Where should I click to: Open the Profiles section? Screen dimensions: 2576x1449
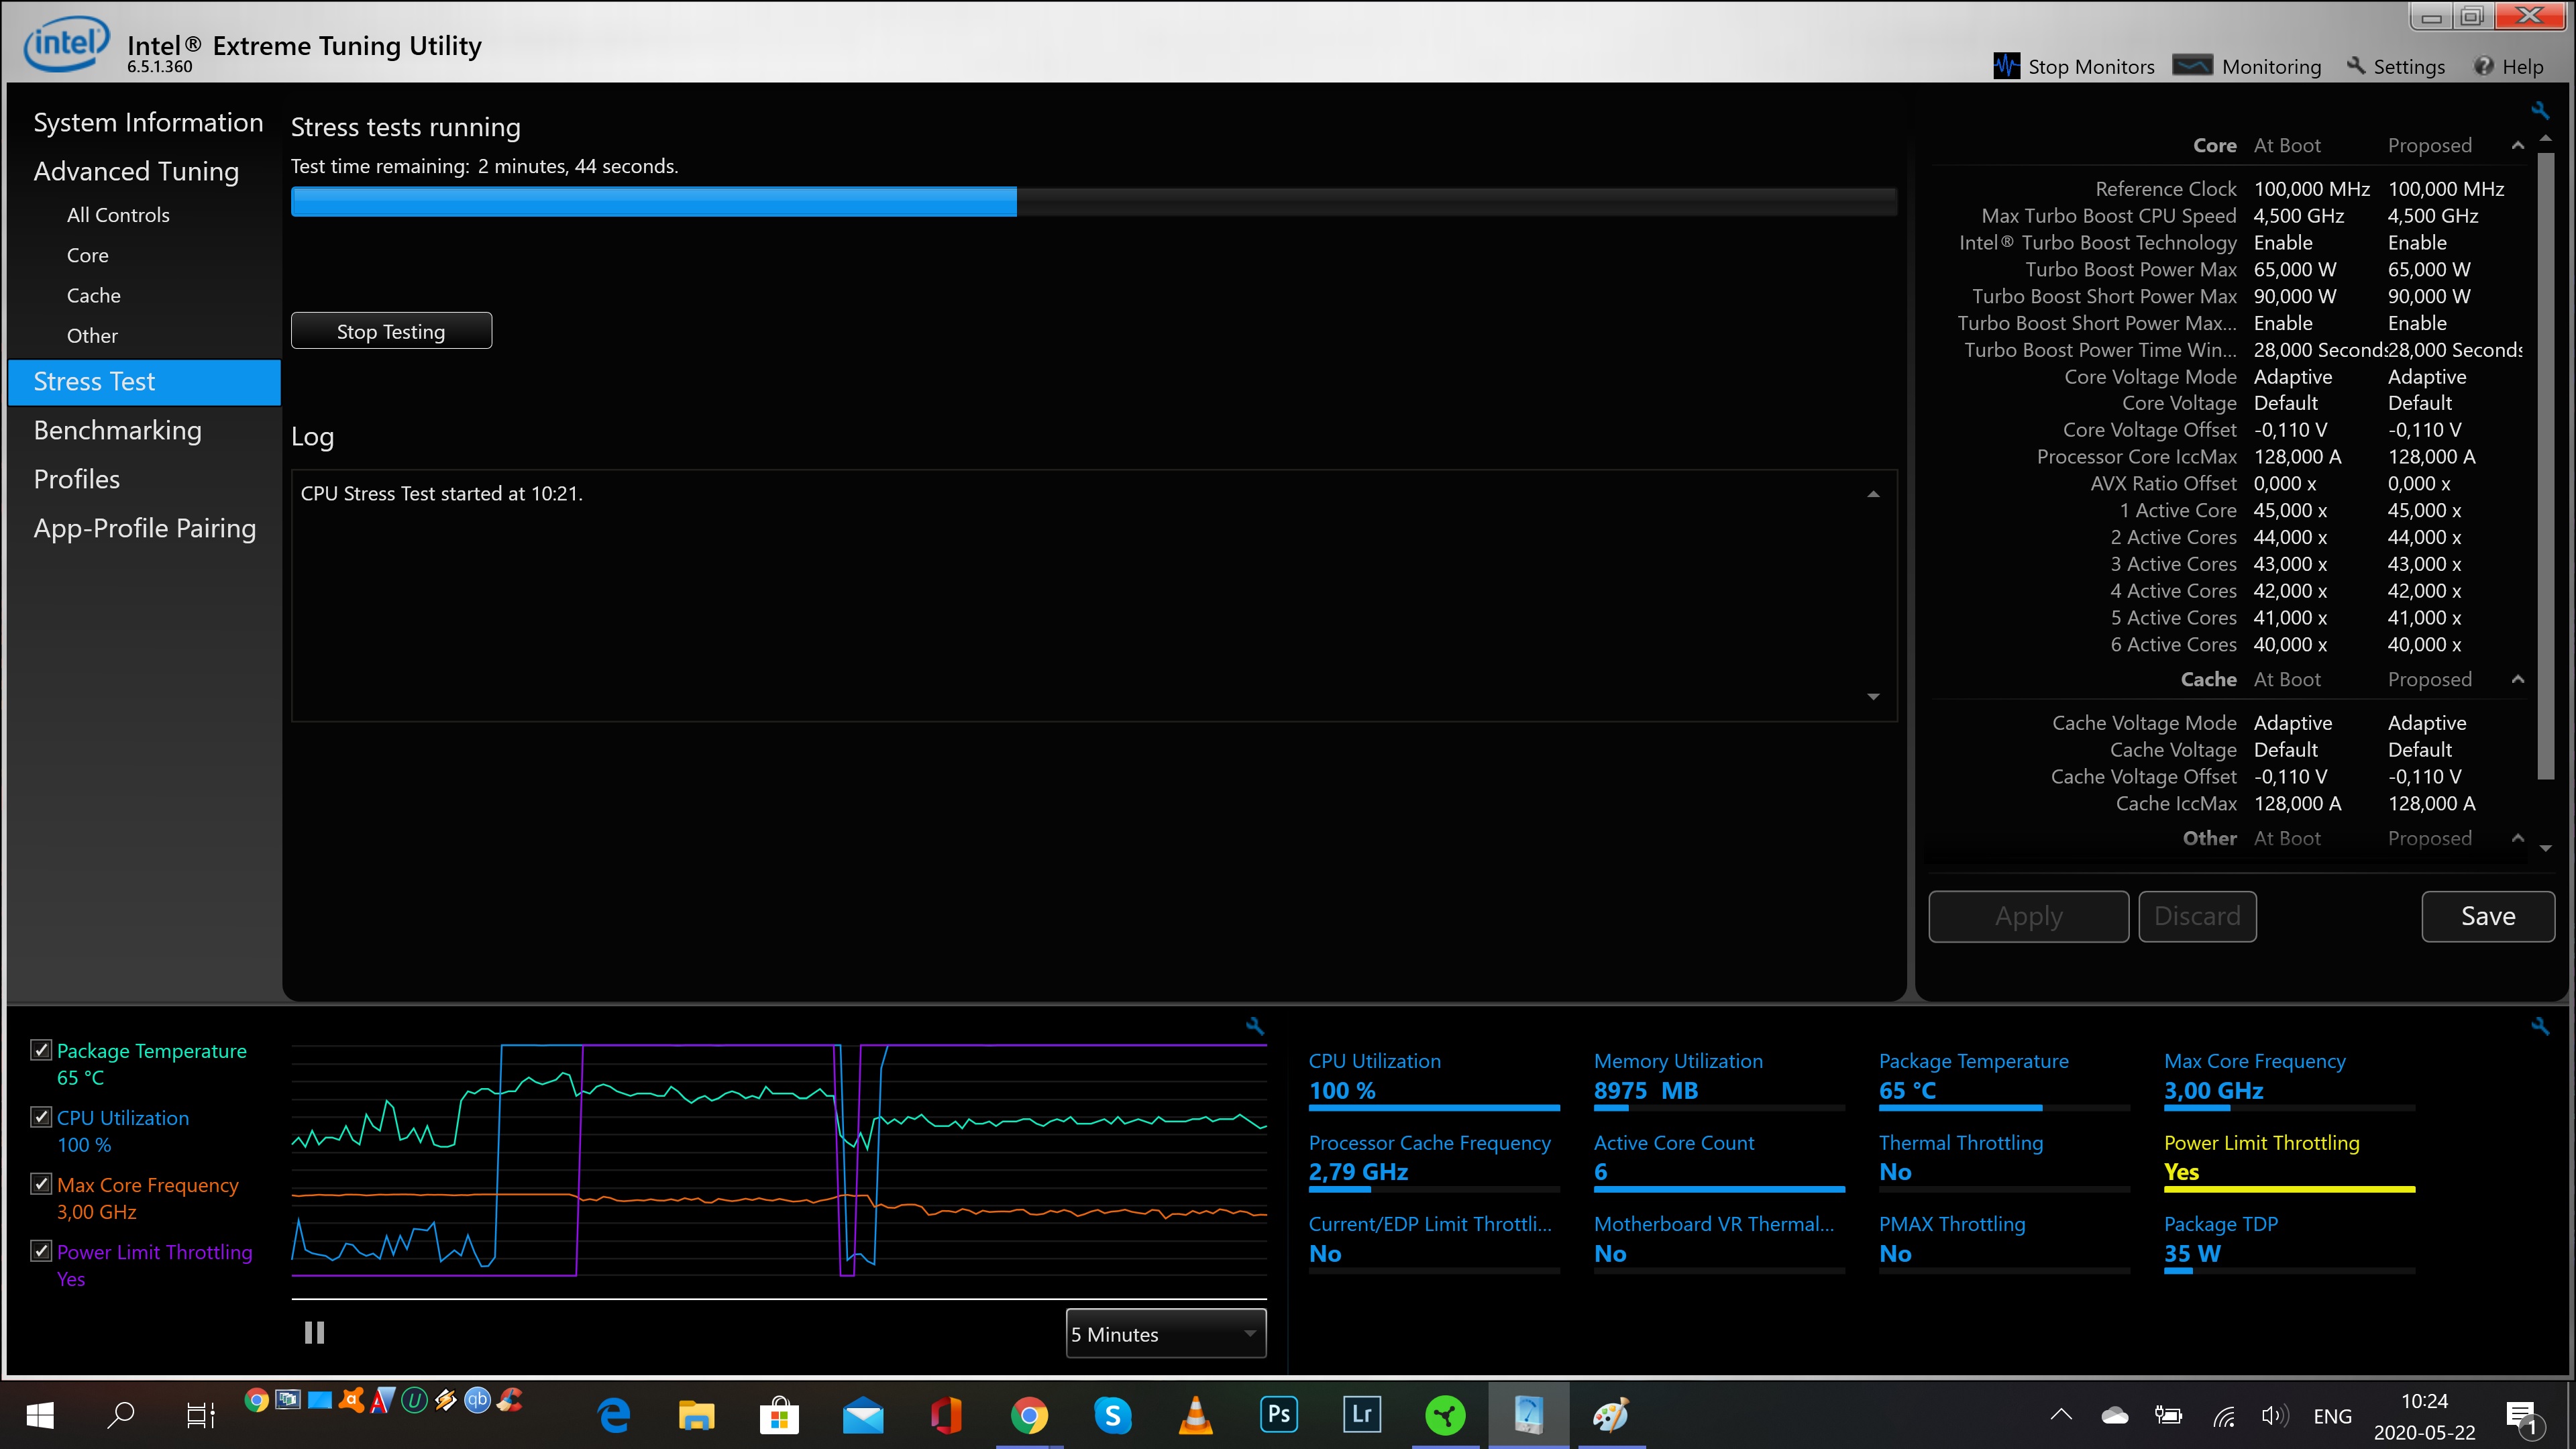pyautogui.click(x=76, y=479)
